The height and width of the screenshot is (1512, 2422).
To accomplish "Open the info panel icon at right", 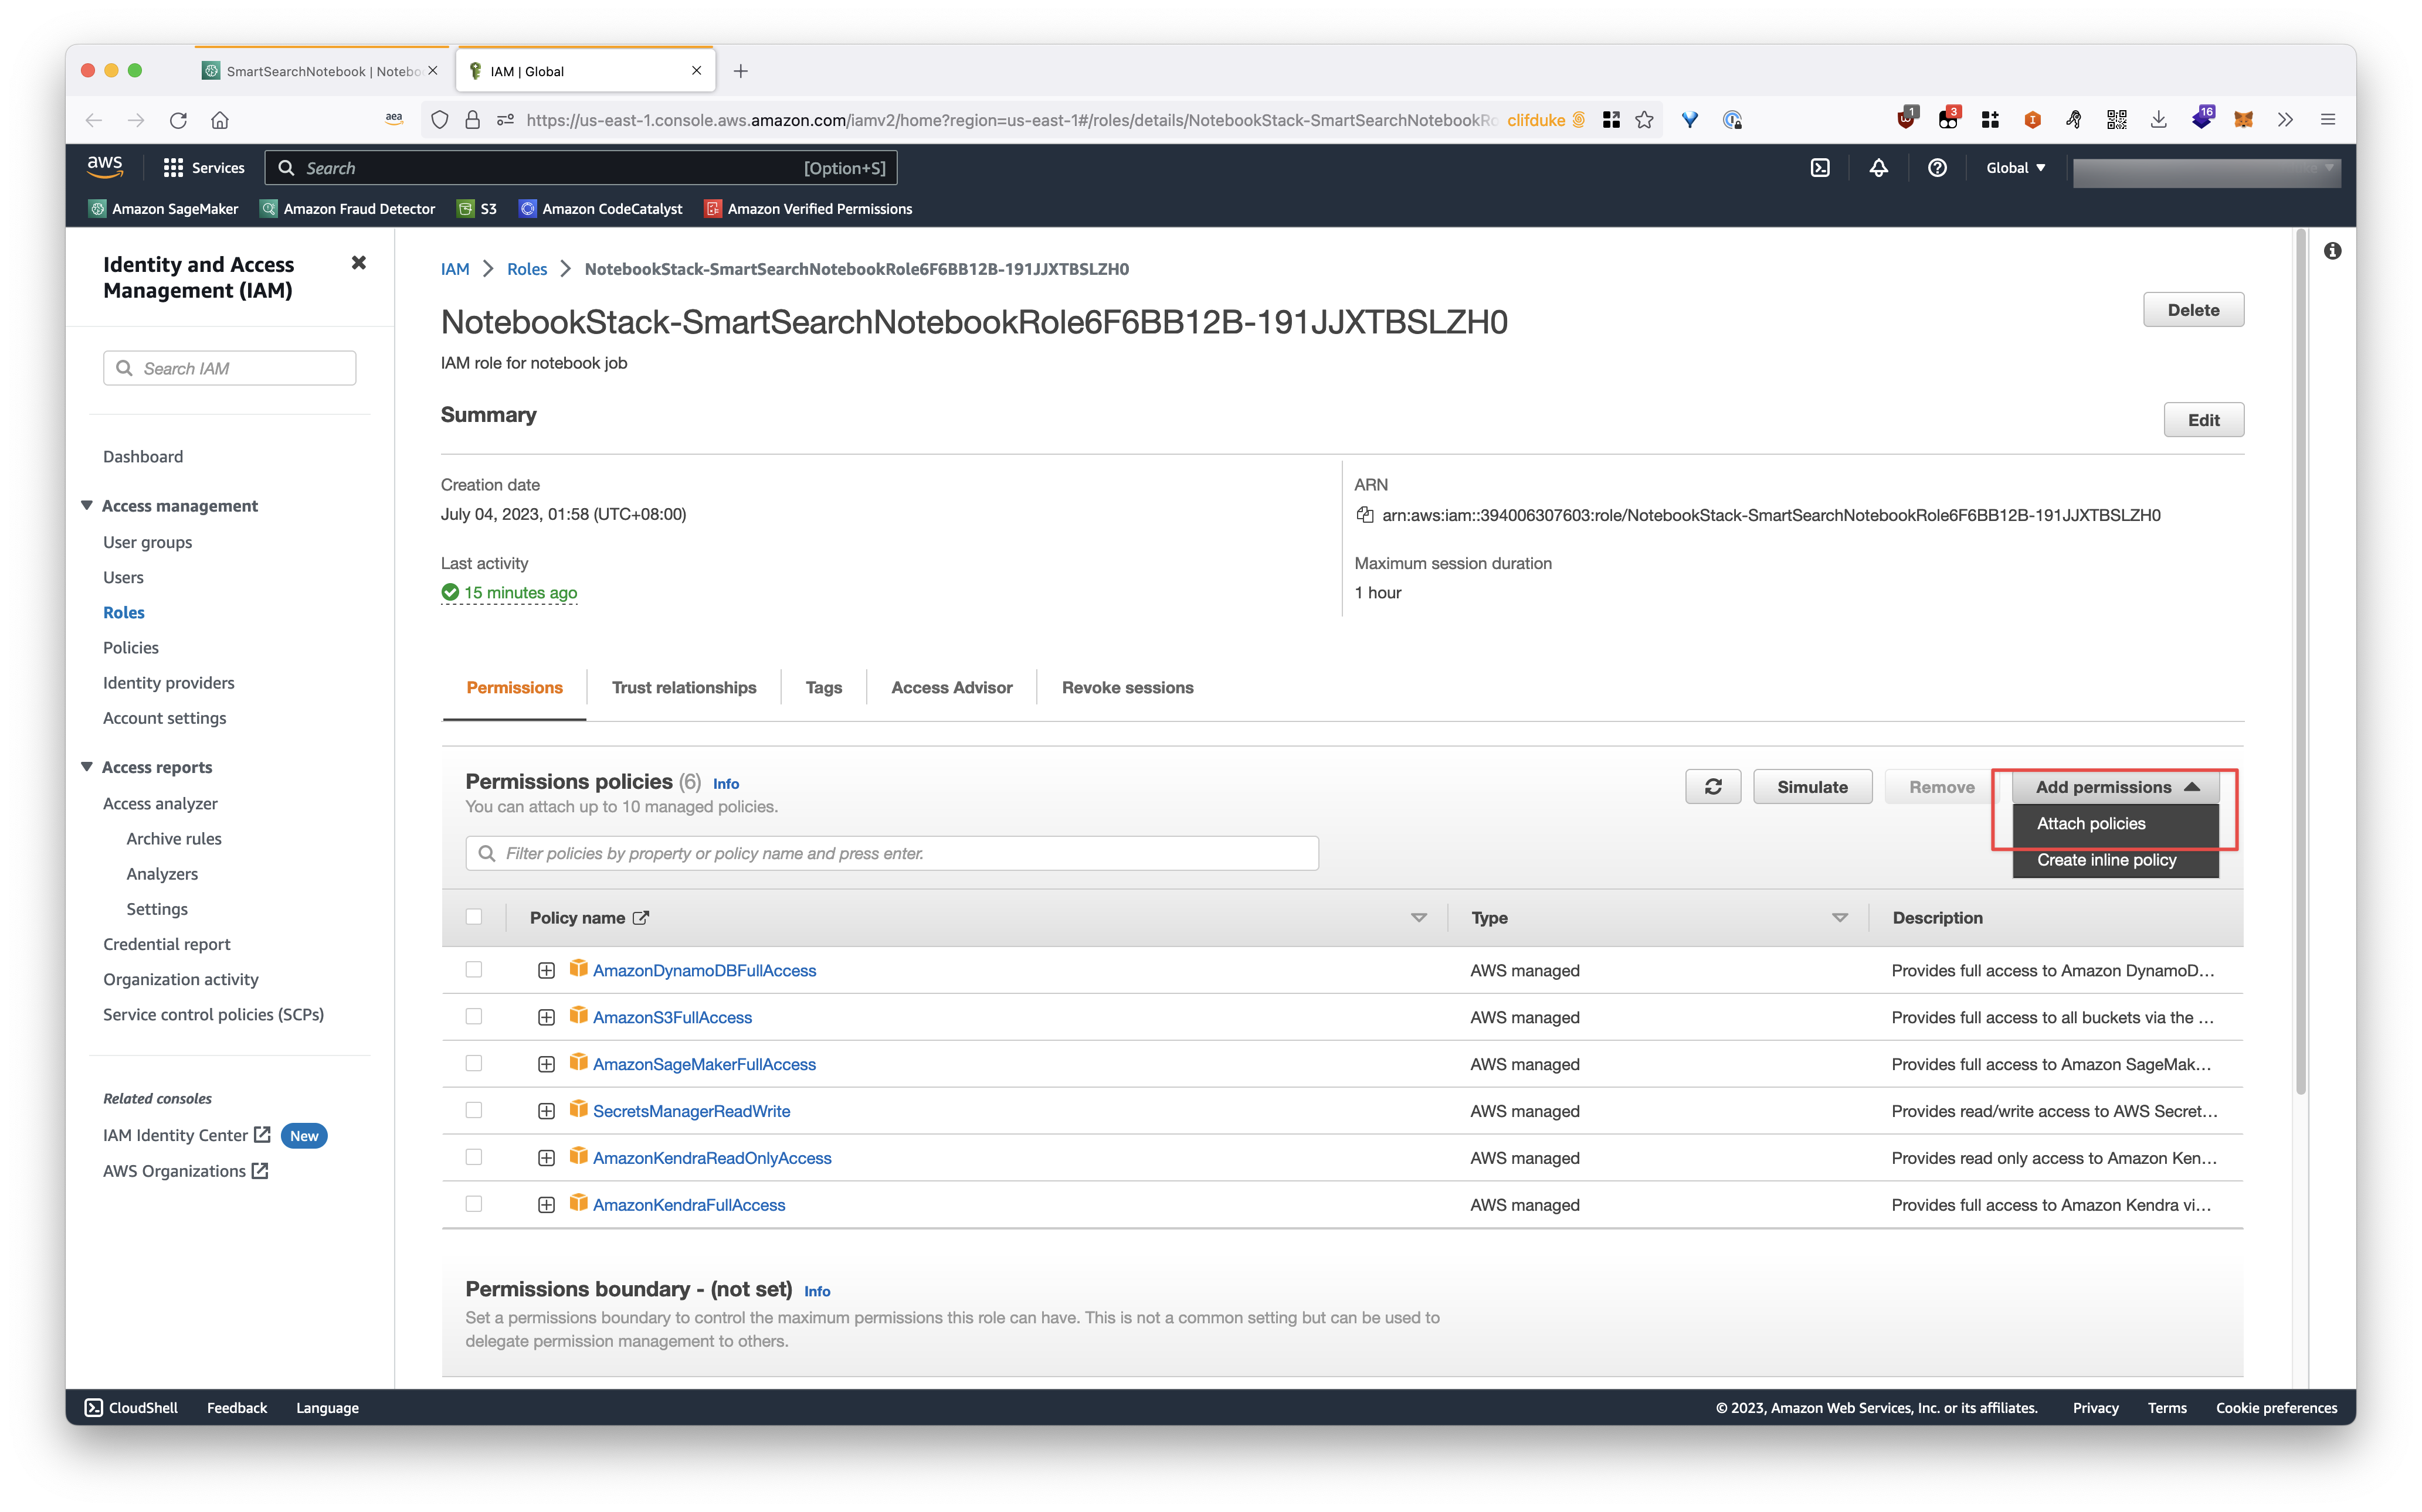I will coord(2332,251).
